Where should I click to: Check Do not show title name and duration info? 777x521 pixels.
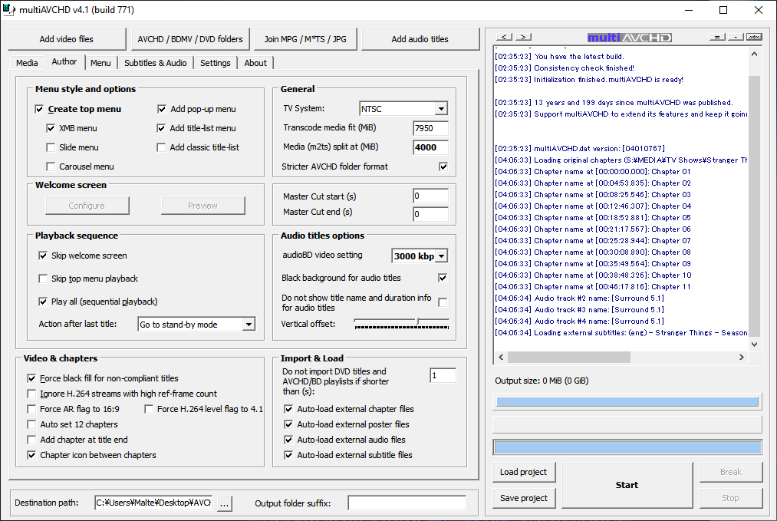click(x=443, y=302)
